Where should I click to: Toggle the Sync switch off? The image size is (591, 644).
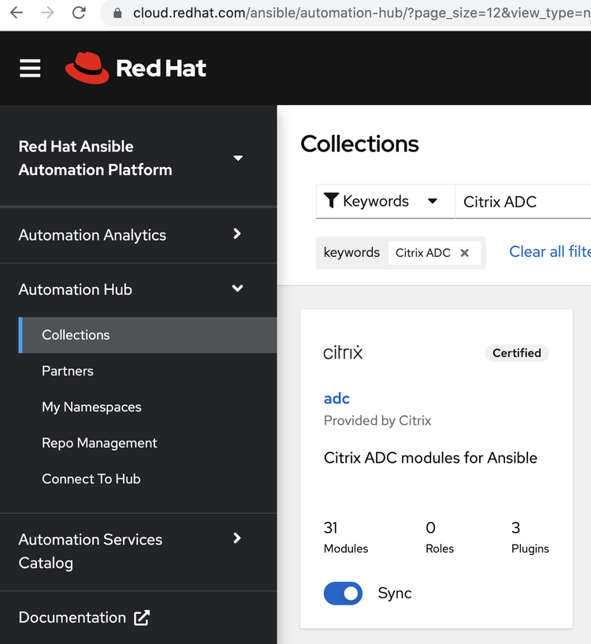343,593
